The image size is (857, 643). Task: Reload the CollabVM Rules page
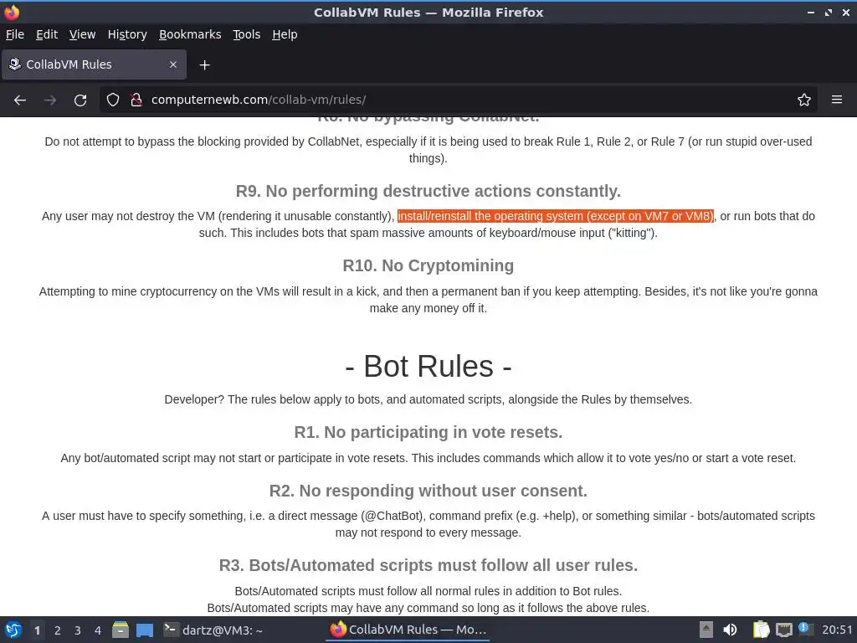[80, 100]
